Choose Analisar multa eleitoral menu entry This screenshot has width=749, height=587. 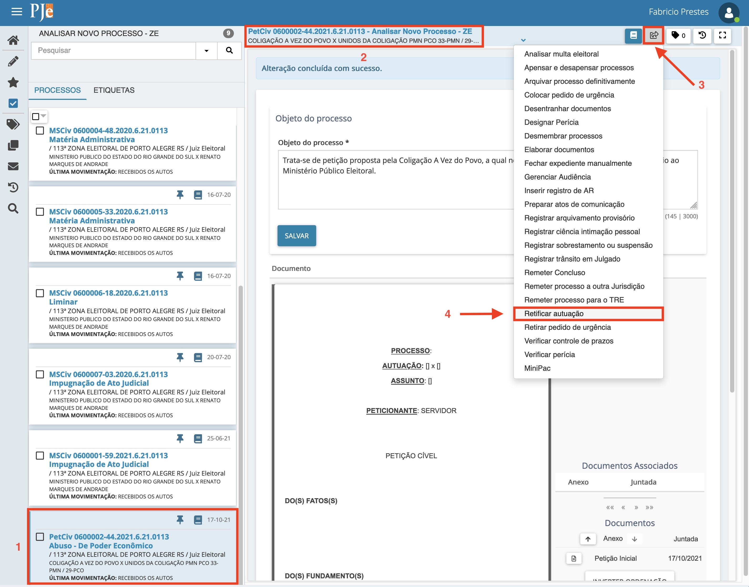coord(588,54)
